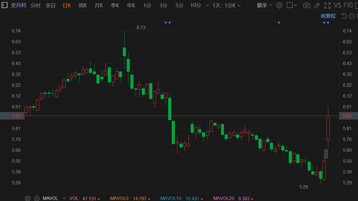The height and width of the screenshot is (201, 358).
Task: Take a chart screenshot with camera icon
Action: pyautogui.click(x=307, y=5)
